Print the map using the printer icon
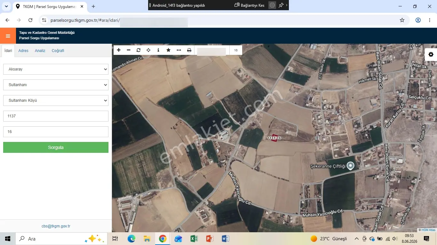Screen dimensions: 437x245 [x=189, y=50]
